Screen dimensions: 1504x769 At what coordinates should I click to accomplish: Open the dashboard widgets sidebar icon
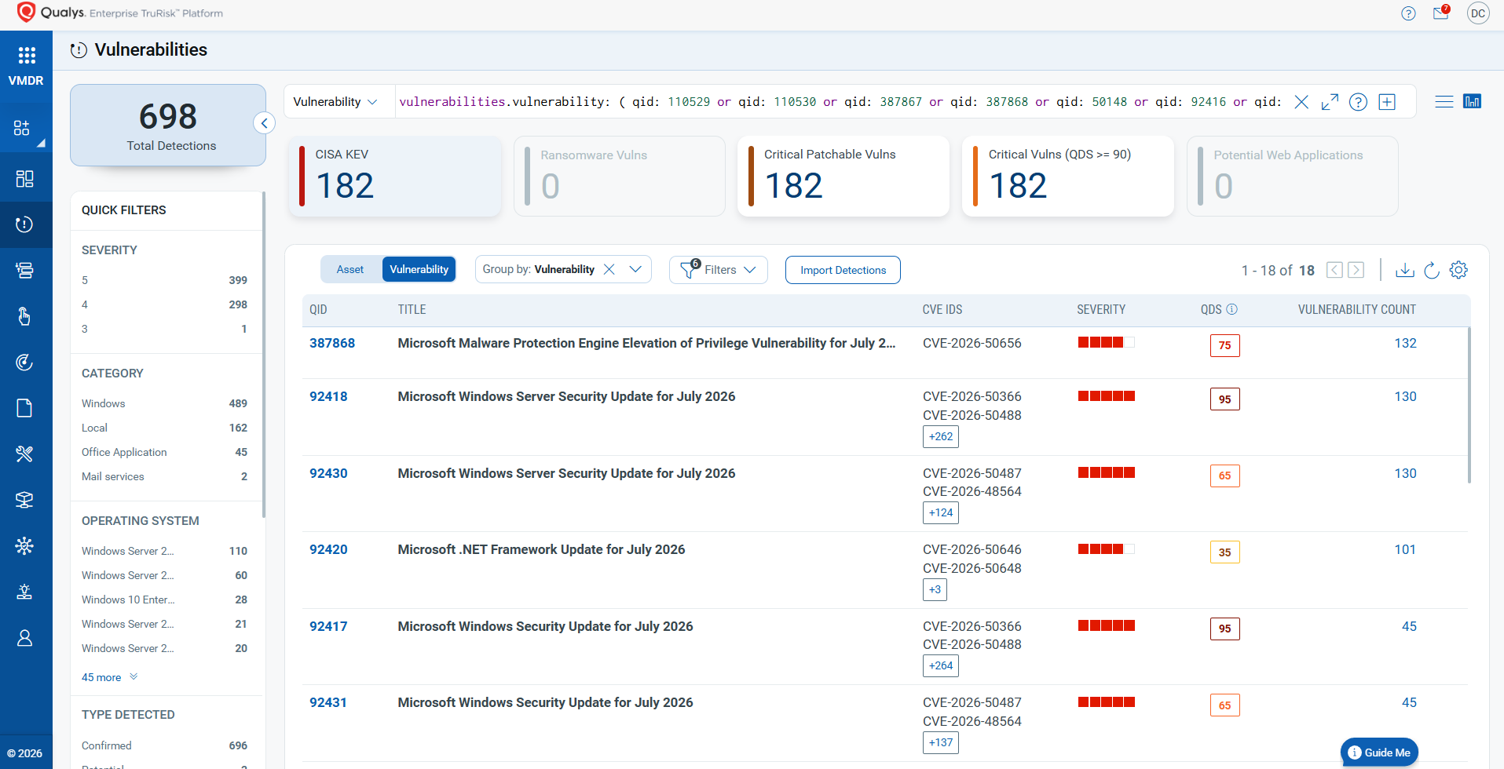22,128
